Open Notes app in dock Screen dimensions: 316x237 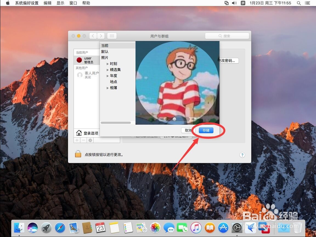[114, 228]
